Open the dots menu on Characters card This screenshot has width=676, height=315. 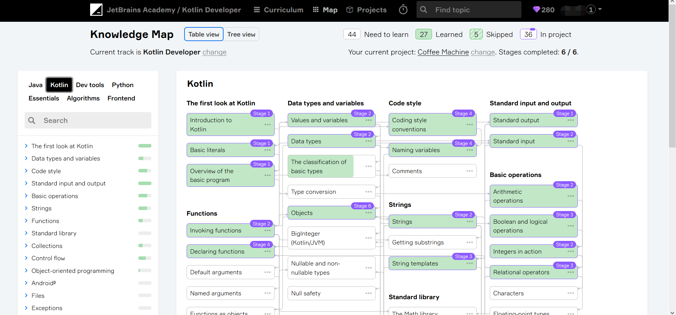pyautogui.click(x=571, y=293)
